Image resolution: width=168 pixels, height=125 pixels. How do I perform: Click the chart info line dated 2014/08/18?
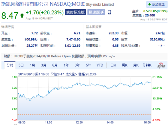57,74
